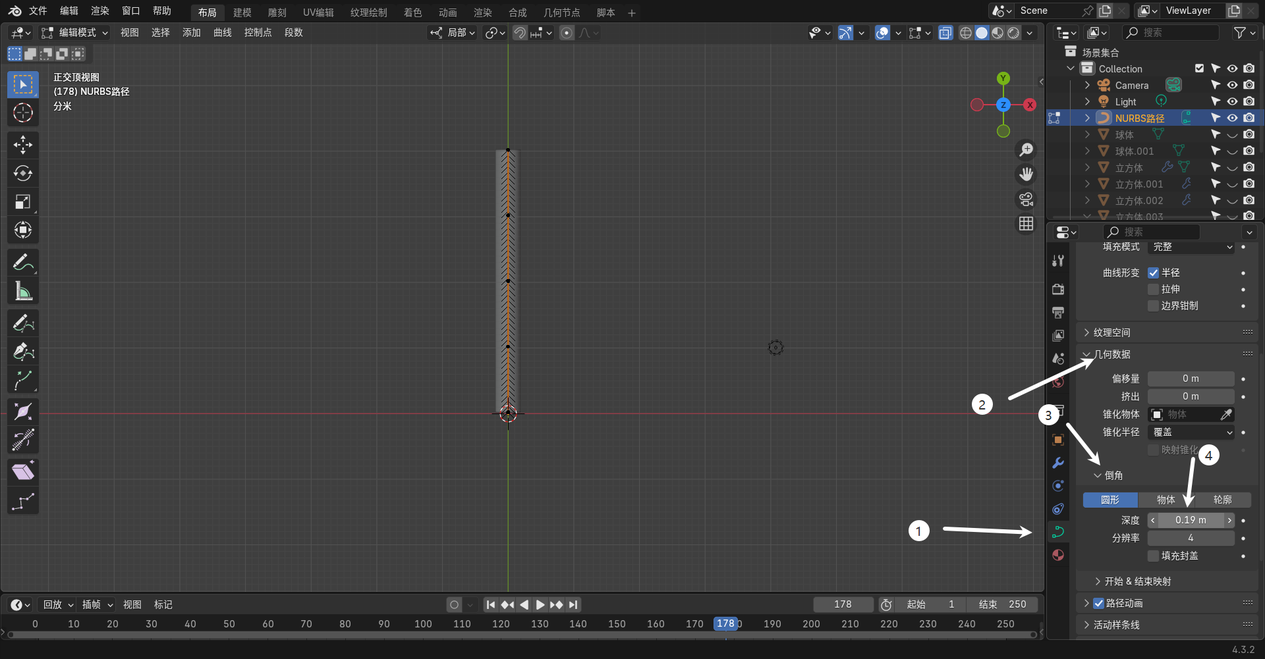Image resolution: width=1265 pixels, height=659 pixels.
Task: Select the Rotate tool in left toolbar
Action: click(23, 173)
